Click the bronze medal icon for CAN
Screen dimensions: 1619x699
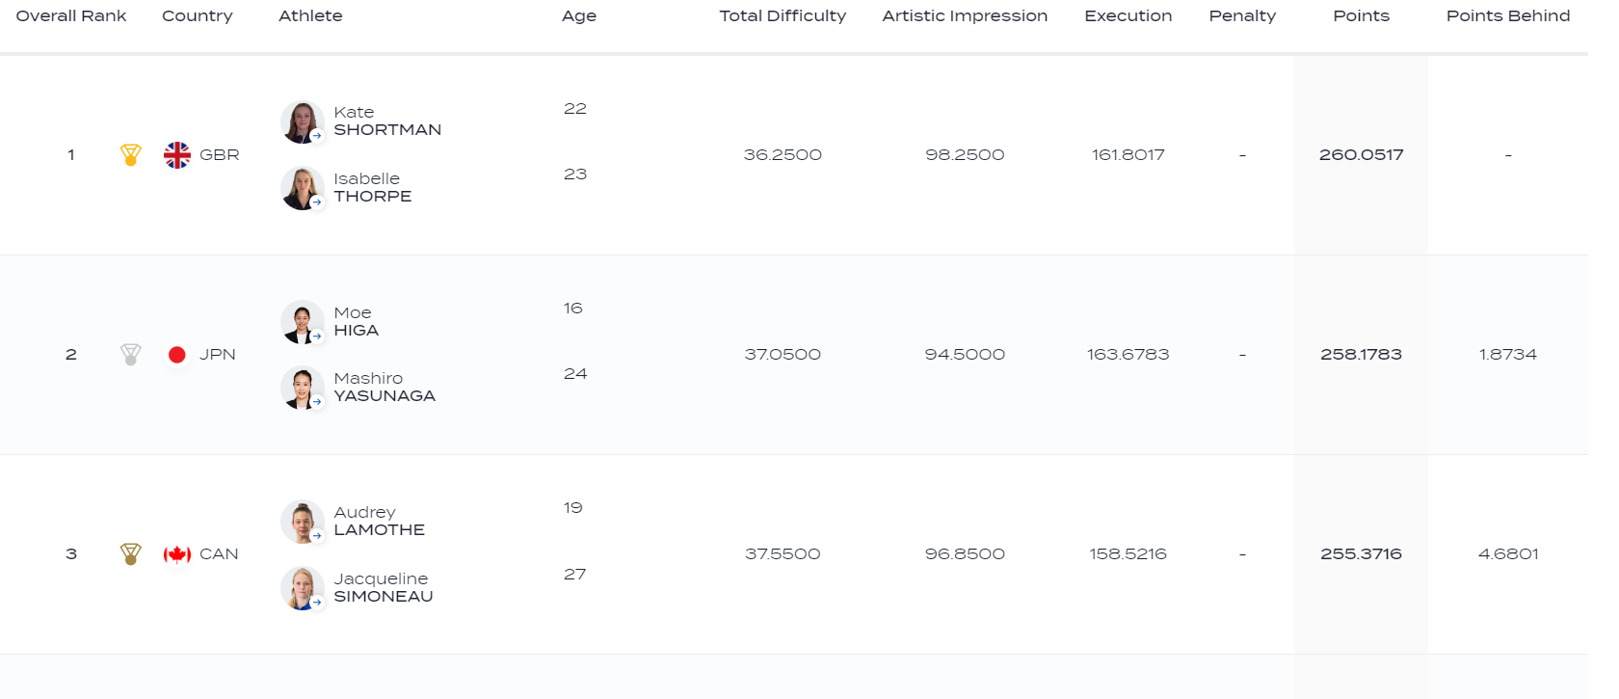coord(131,553)
